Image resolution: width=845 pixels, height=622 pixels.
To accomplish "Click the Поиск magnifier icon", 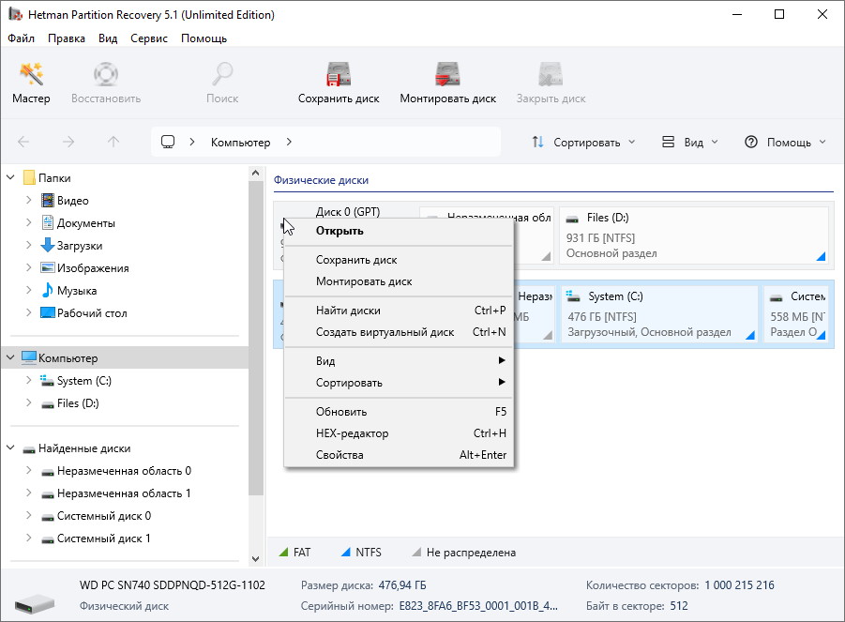I will click(x=222, y=74).
